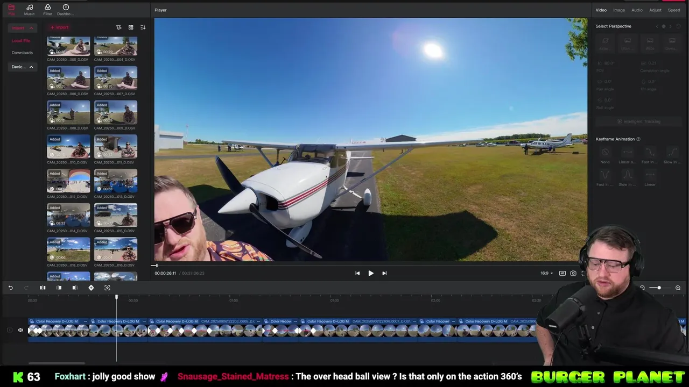Reset the Select Perspective settings
The height and width of the screenshot is (387, 689).
pos(679,26)
